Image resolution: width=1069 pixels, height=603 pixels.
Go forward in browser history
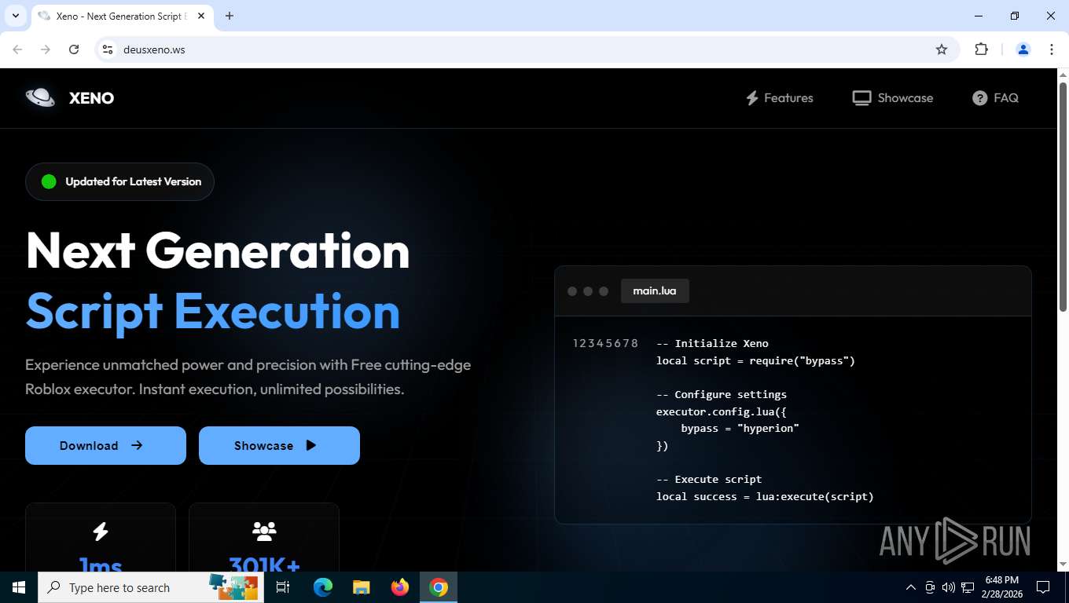[46, 49]
